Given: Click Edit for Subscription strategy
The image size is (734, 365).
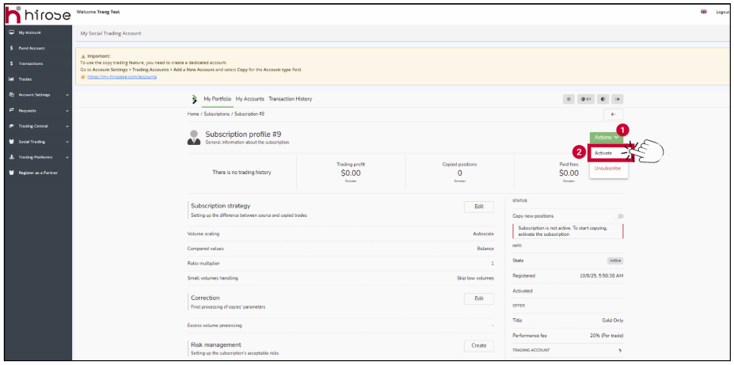Looking at the screenshot, I should [x=478, y=207].
